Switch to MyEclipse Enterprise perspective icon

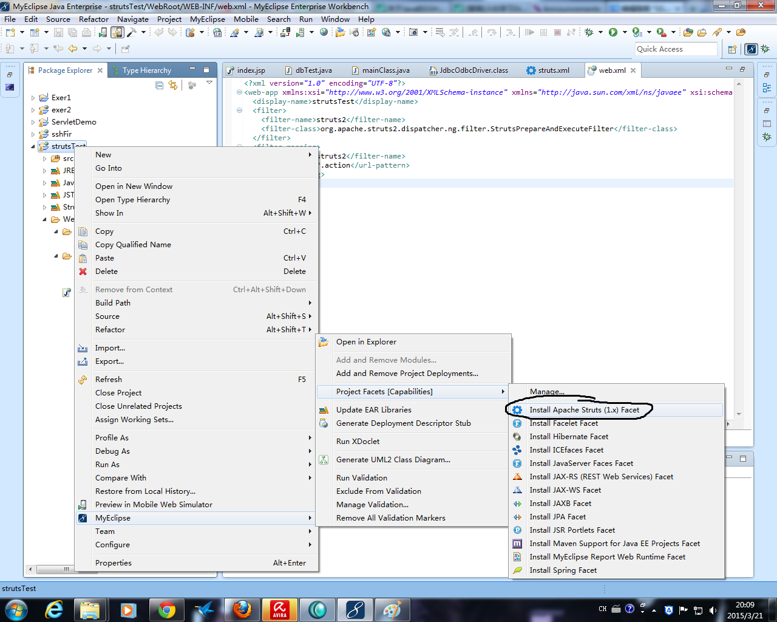(x=752, y=49)
